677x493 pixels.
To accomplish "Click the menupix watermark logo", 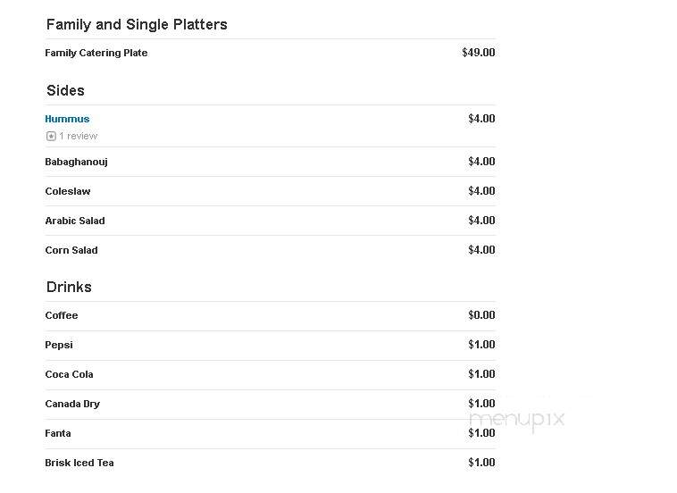I will 517,420.
